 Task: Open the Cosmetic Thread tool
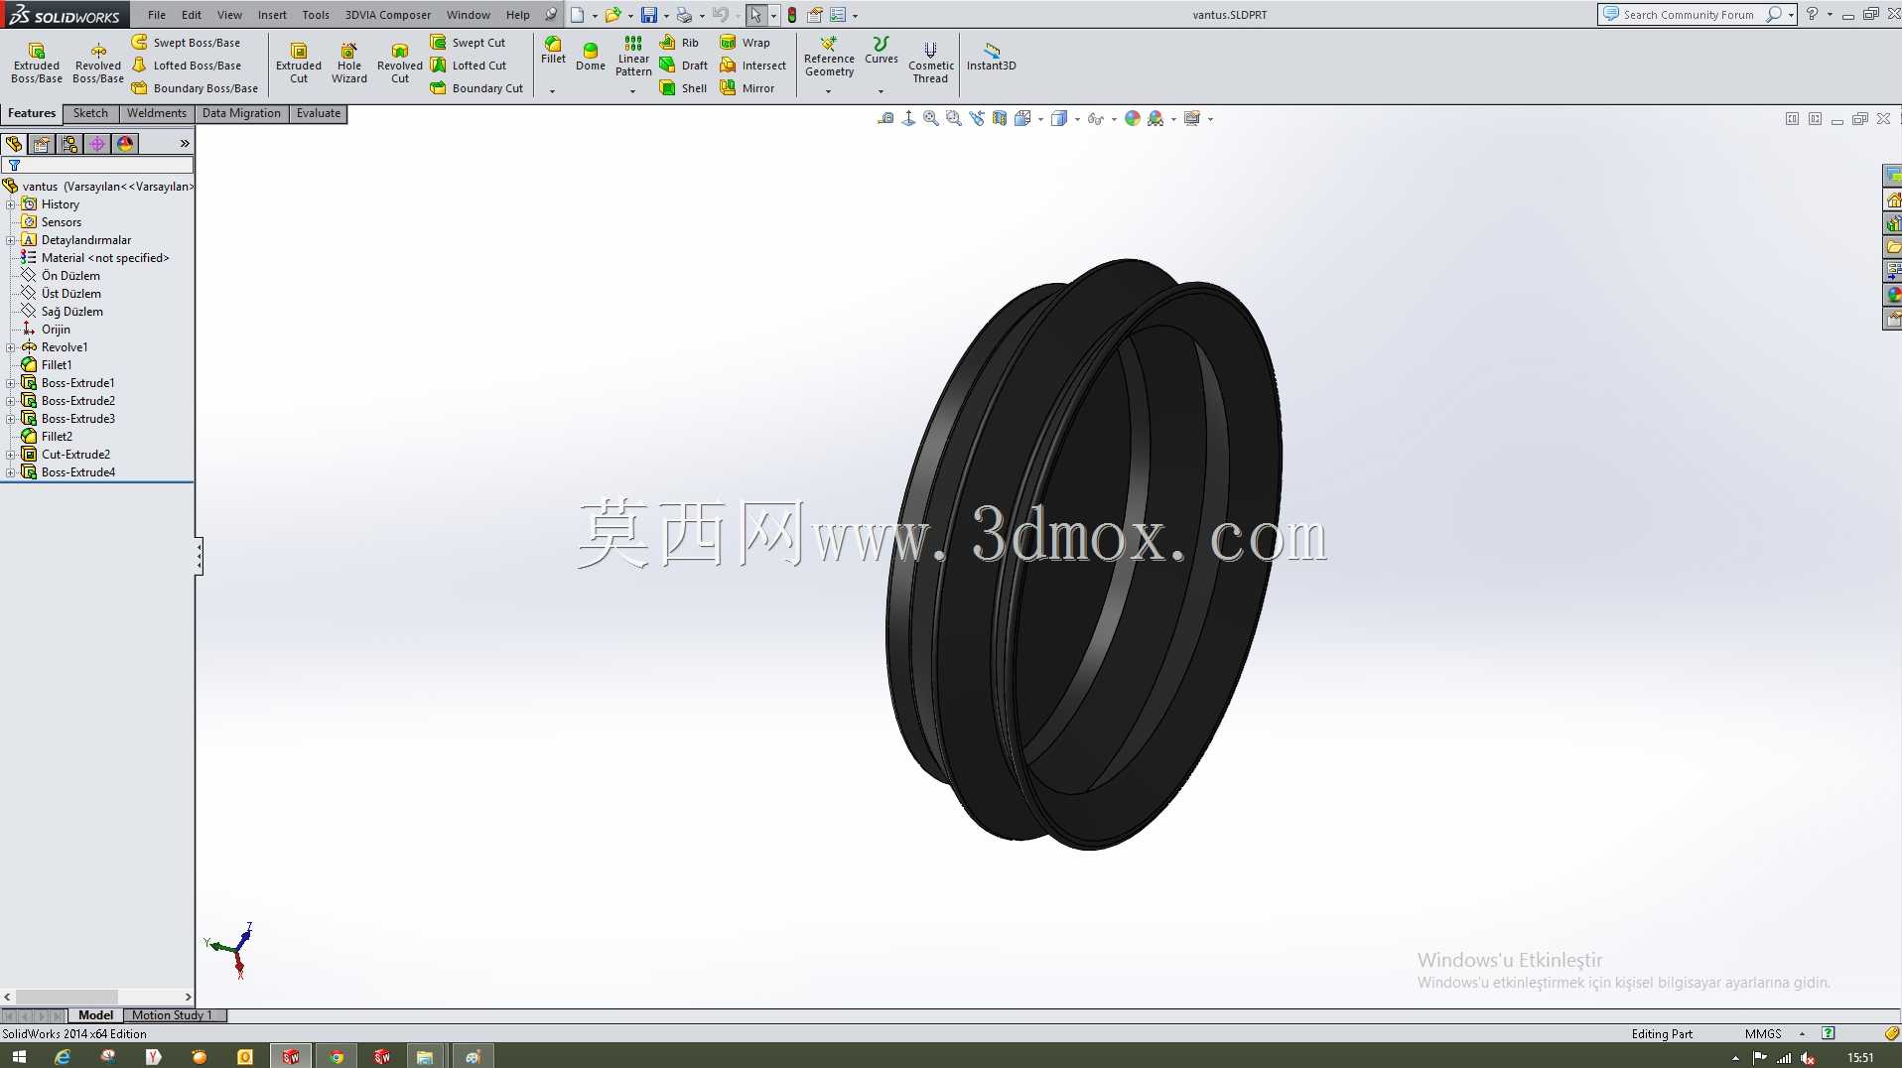[930, 63]
